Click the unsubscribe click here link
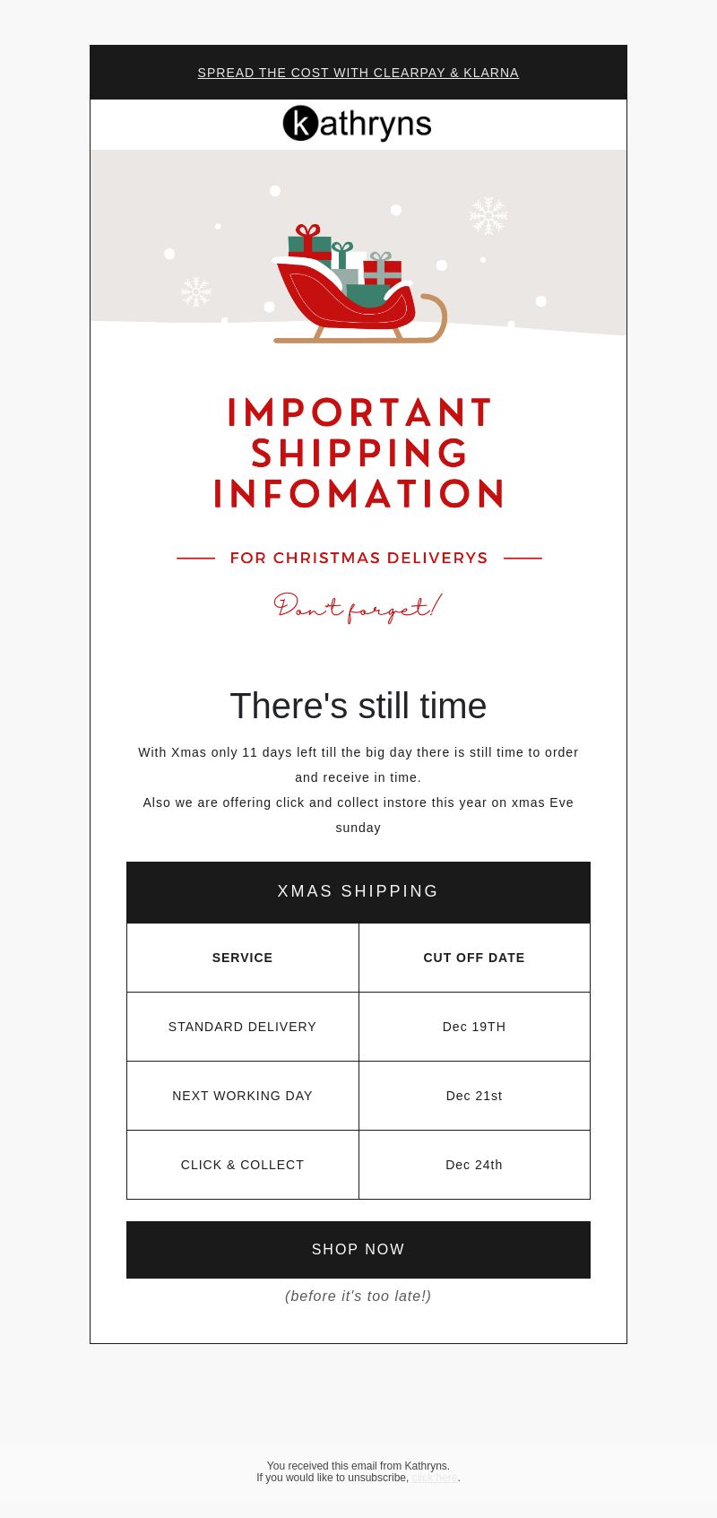This screenshot has height=1518, width=717. click(x=435, y=1478)
